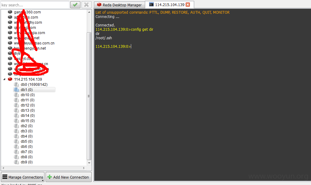
Task: Select the 114.215.104.139 server icon
Action: point(10,79)
